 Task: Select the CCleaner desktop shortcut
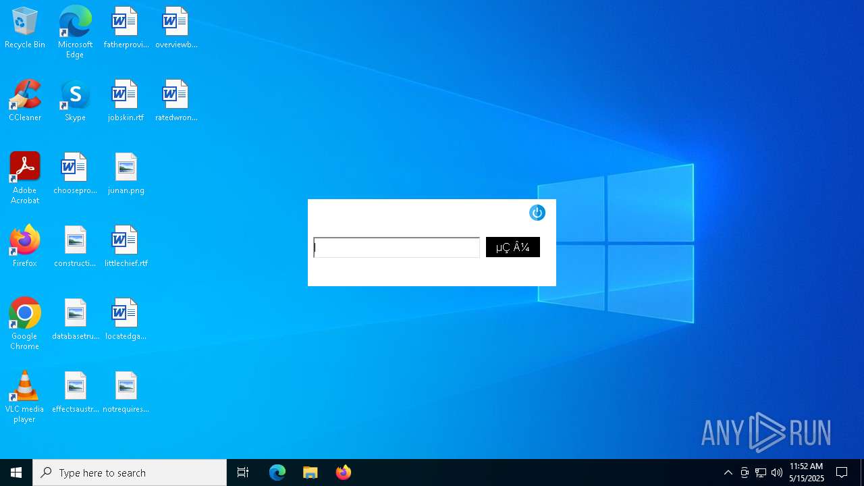(x=25, y=101)
